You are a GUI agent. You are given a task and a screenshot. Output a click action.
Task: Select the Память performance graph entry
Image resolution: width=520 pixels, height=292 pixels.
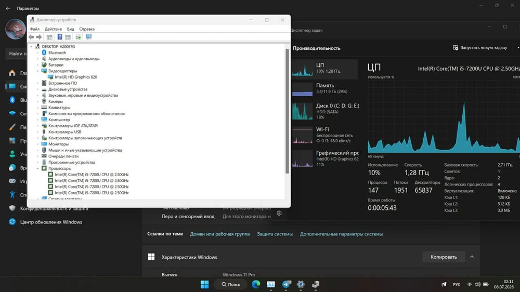[324, 88]
